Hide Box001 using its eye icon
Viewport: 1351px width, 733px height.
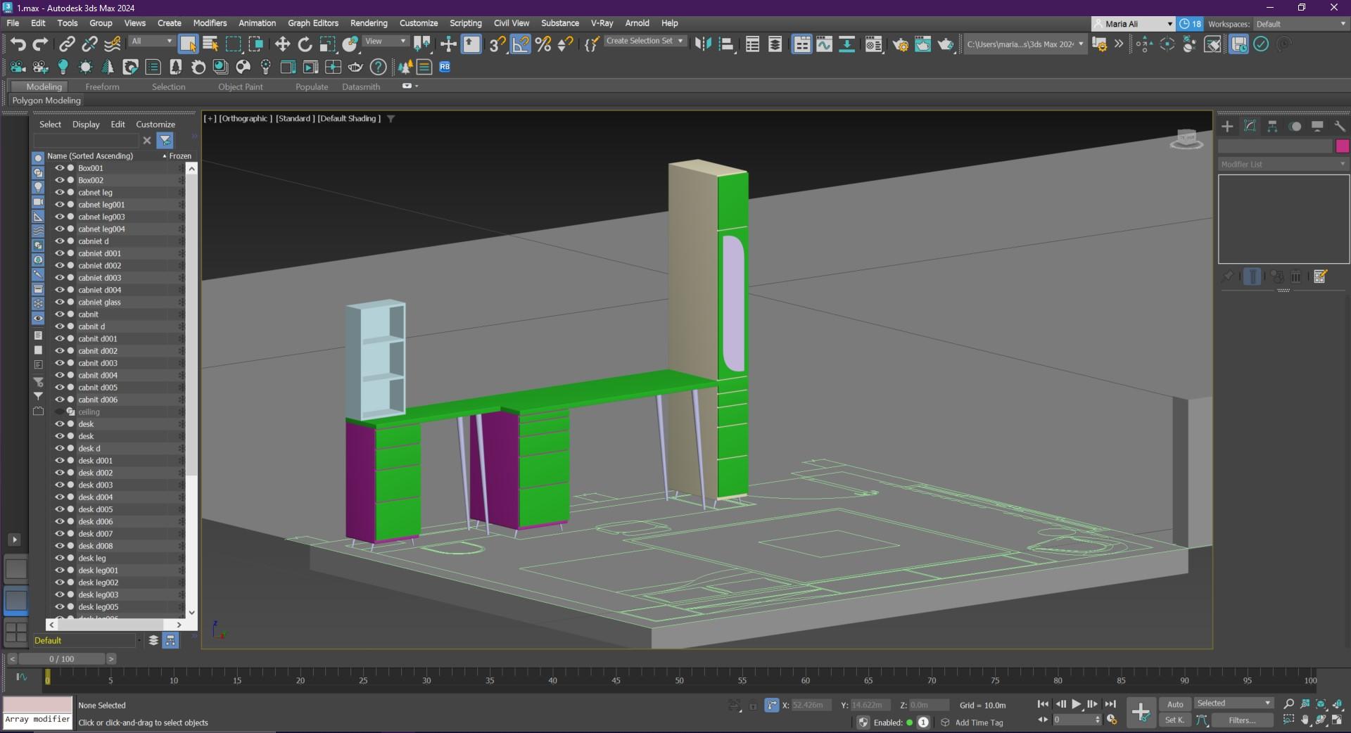(x=60, y=168)
